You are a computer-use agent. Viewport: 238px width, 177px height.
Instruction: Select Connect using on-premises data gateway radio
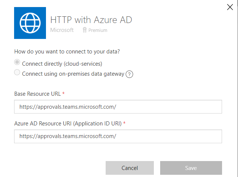click(x=17, y=72)
